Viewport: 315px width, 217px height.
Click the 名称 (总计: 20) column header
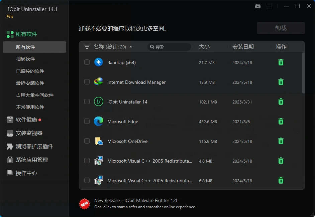110,47
